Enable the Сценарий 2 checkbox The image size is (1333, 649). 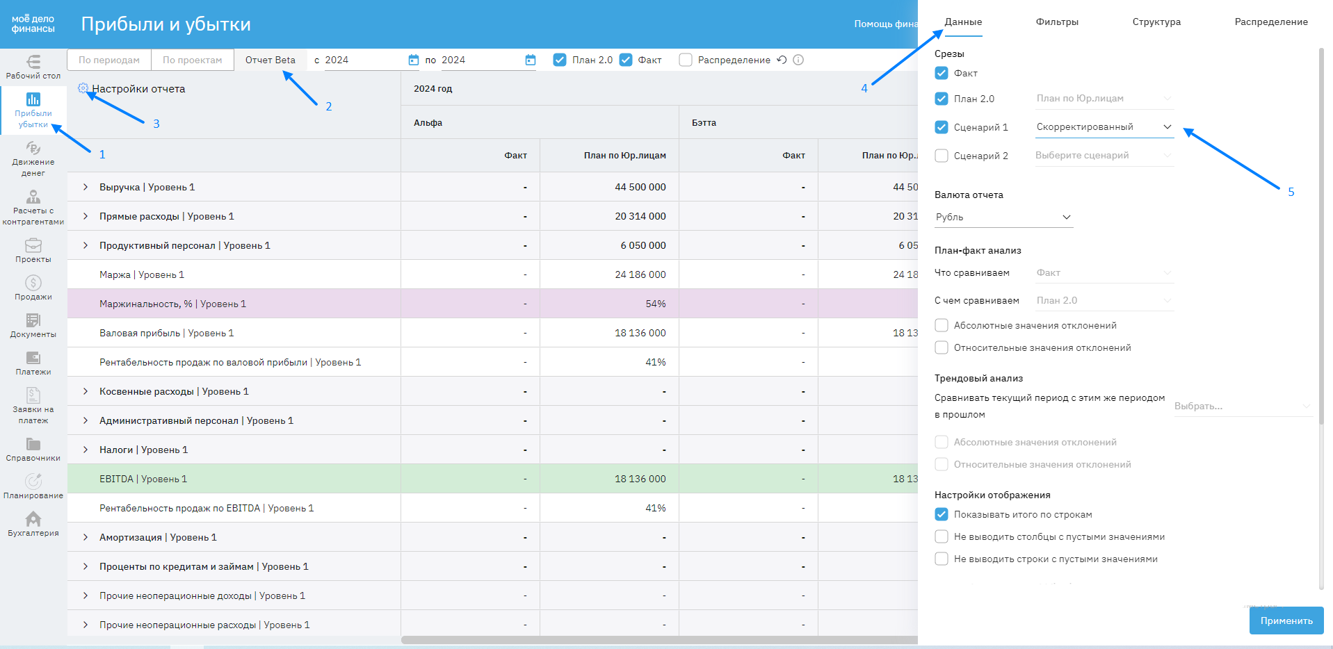[x=942, y=156]
